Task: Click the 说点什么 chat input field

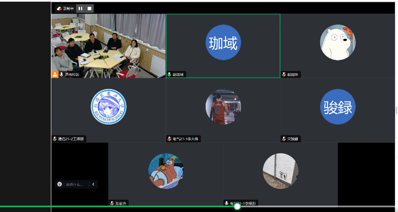Action: (75, 184)
